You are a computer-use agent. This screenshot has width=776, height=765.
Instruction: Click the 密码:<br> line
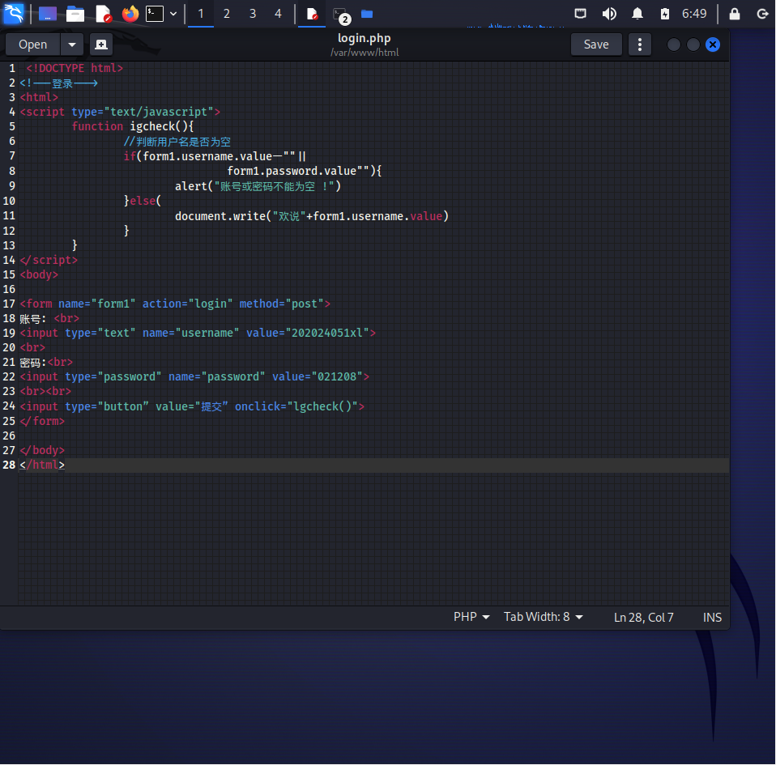click(46, 362)
